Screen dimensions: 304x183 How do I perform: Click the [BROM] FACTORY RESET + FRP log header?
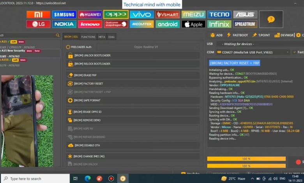[x=235, y=63]
